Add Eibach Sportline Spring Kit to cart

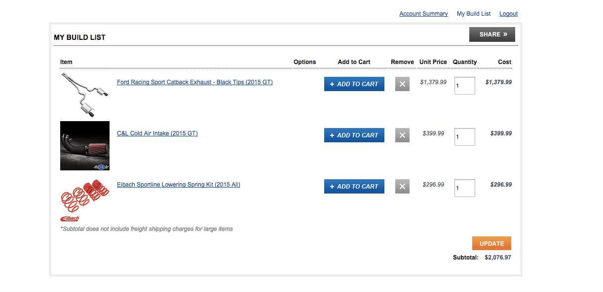354,187
